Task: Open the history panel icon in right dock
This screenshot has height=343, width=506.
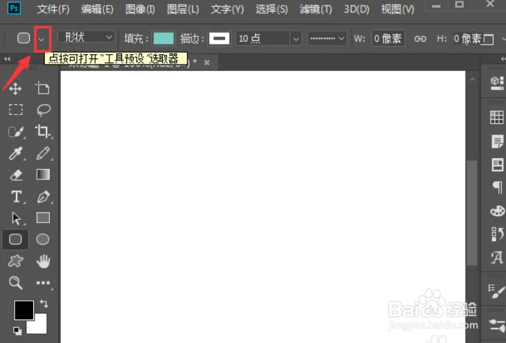Action: pyautogui.click(x=497, y=234)
